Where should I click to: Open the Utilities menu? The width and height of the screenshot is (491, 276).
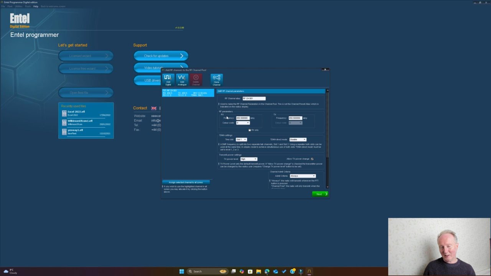coord(19,7)
